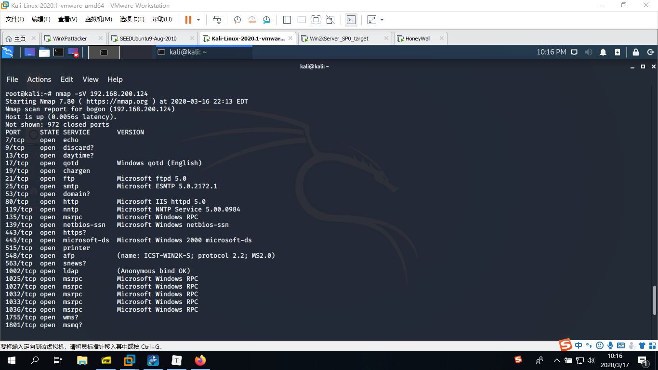The height and width of the screenshot is (370, 658).
Task: Click the Kali panel clock 10:16 PM
Action: point(552,52)
